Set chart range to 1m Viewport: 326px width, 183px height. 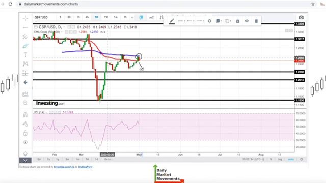[77, 159]
